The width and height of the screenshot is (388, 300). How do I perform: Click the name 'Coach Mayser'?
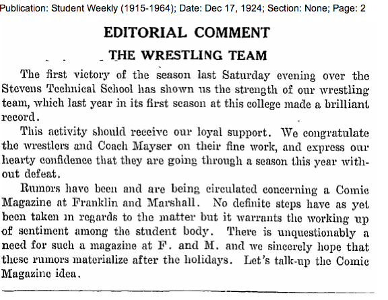click(x=135, y=146)
